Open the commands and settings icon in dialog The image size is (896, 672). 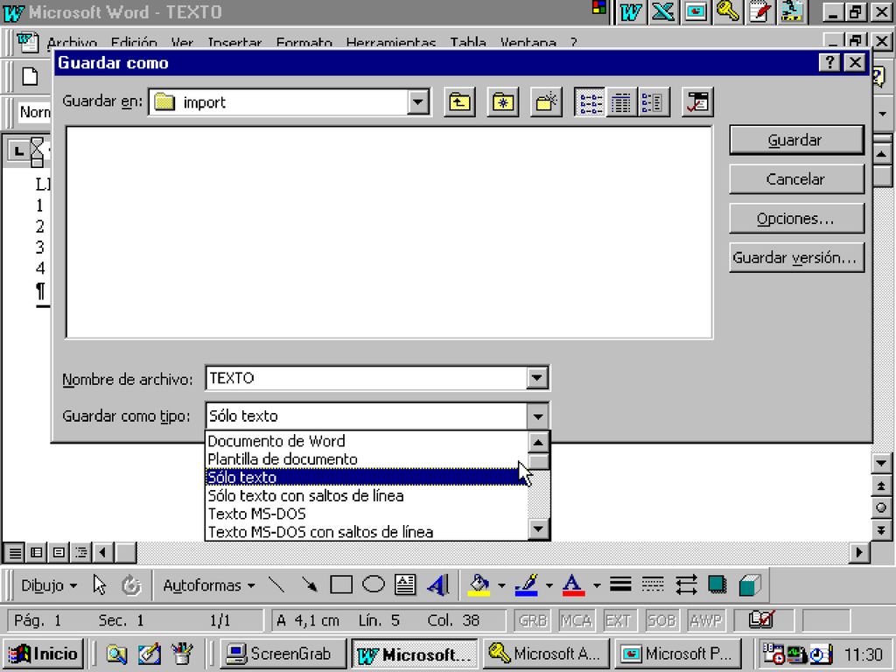point(697,102)
